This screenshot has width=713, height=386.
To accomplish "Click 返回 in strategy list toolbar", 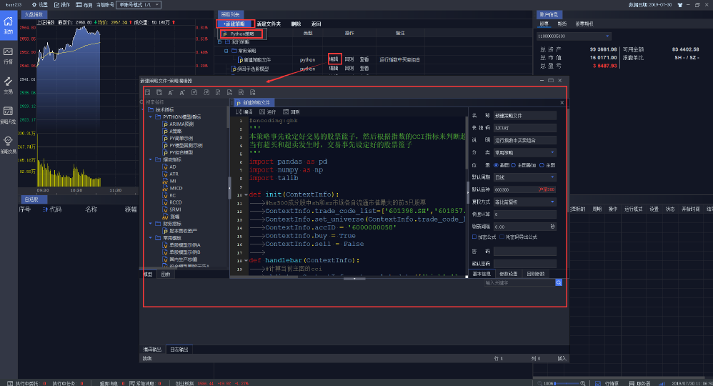I will coord(316,24).
